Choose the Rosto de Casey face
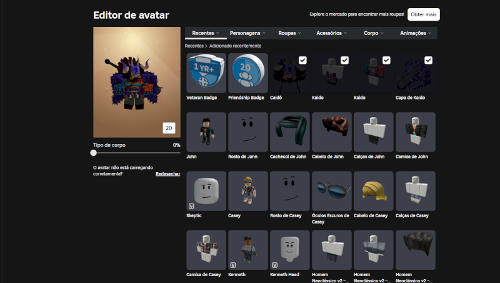500x283 pixels. (x=289, y=191)
